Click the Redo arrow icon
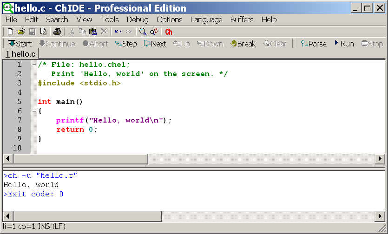 pyautogui.click(x=129, y=32)
